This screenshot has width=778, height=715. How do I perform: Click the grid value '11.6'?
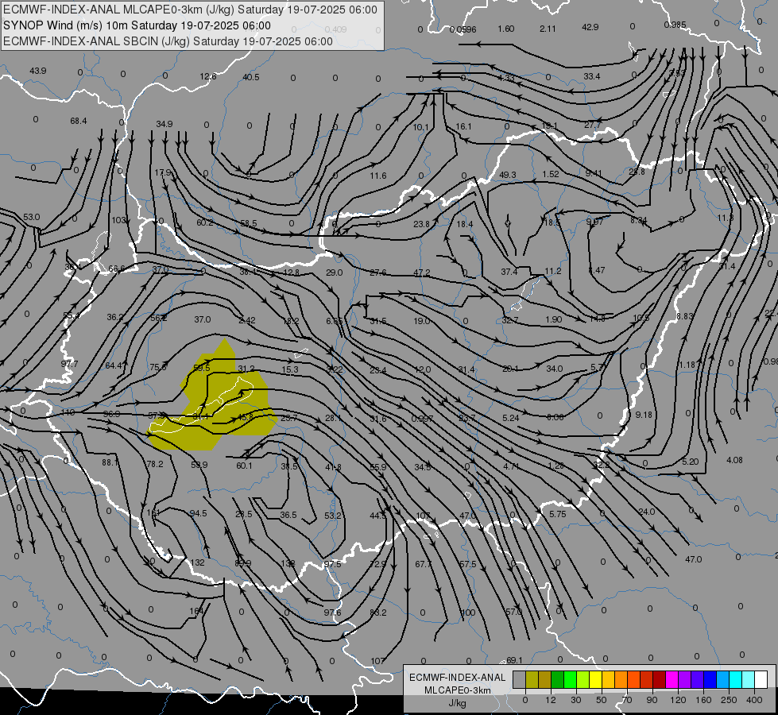(378, 176)
